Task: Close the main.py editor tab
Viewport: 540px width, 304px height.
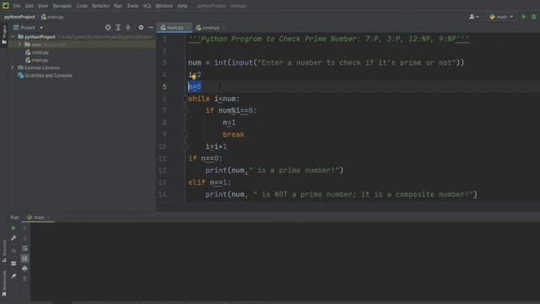Action: pos(187,28)
